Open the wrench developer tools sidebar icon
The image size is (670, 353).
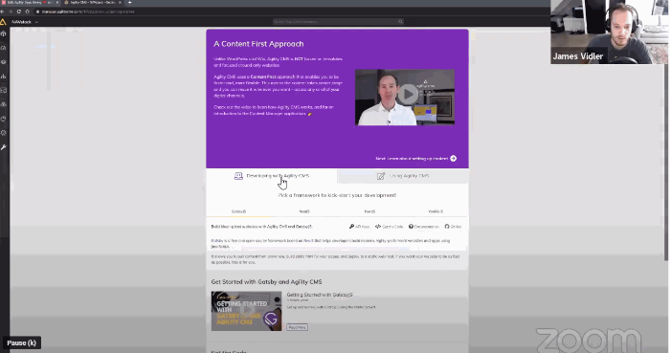point(4,147)
